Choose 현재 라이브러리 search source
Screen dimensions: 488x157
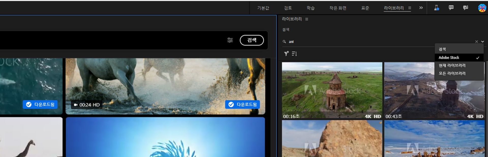coord(459,65)
